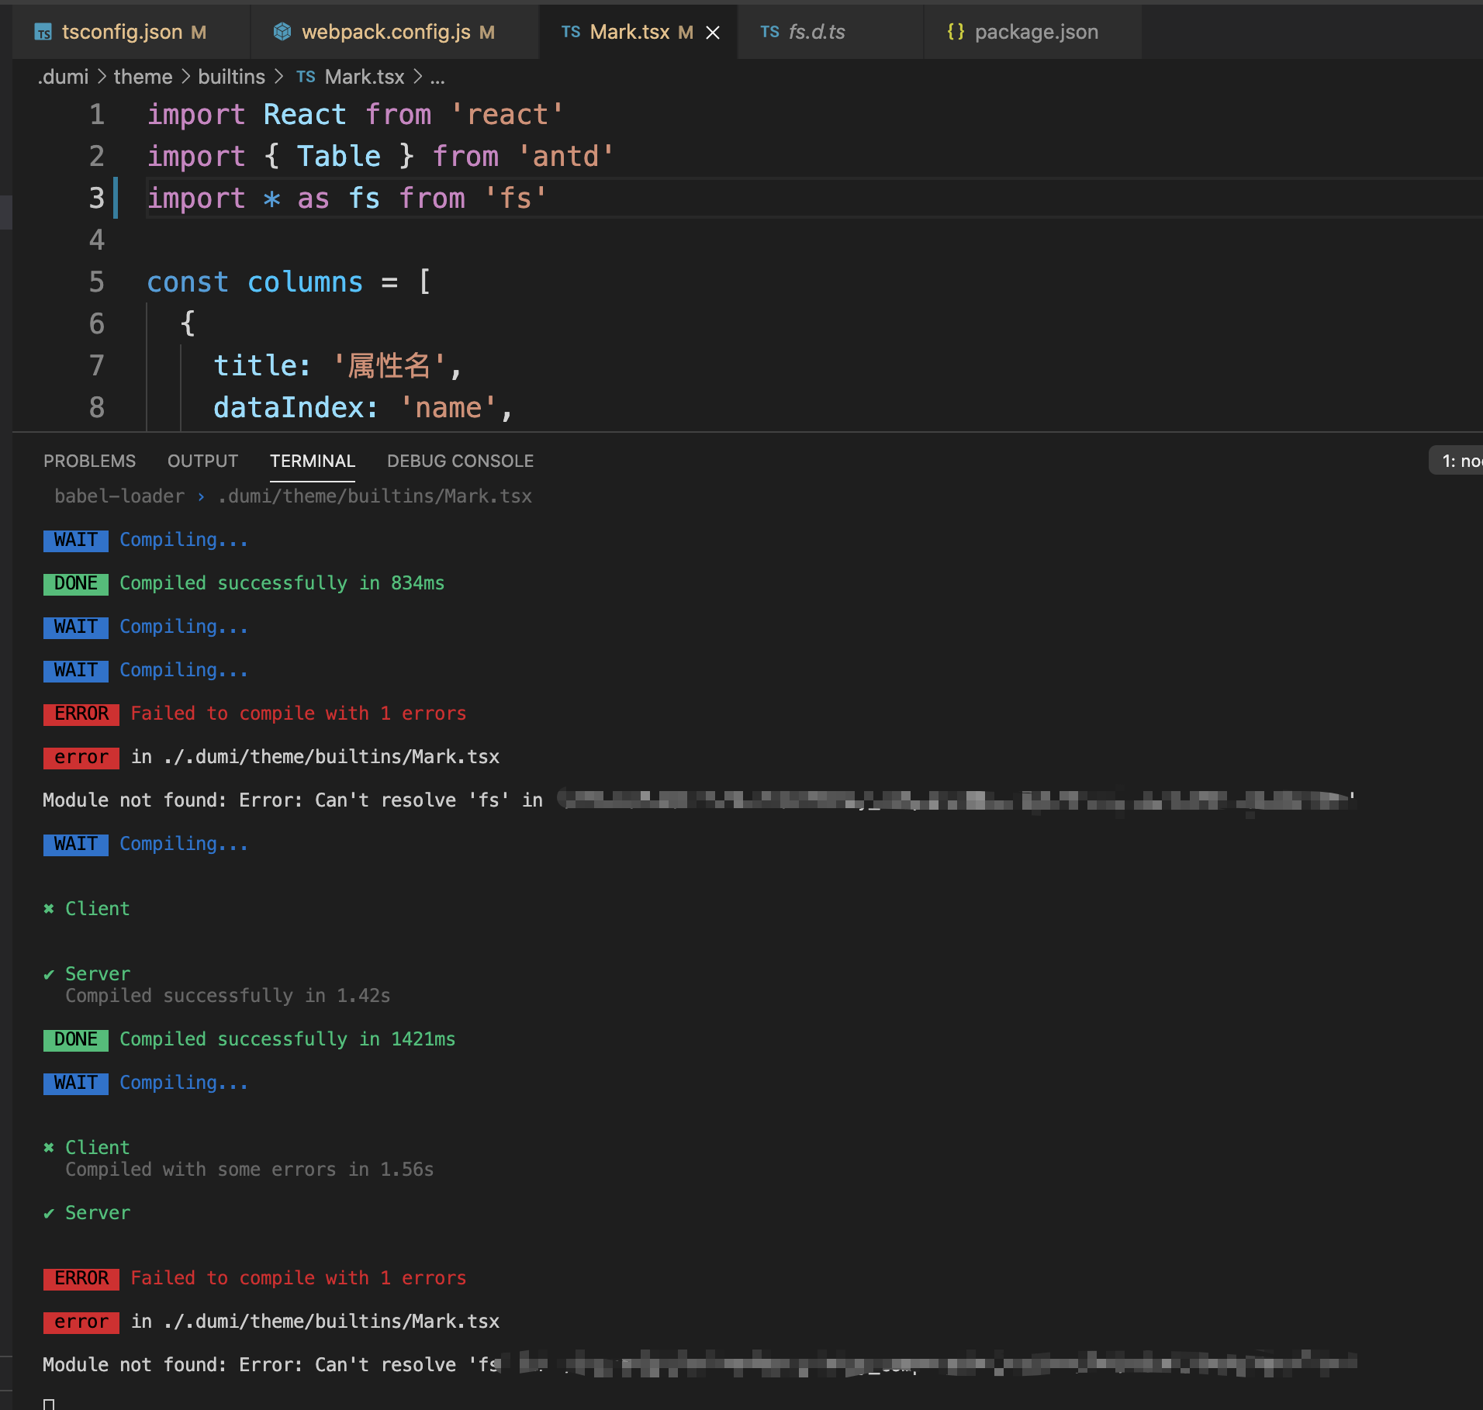Select the TERMINAL panel tab

pos(313,460)
